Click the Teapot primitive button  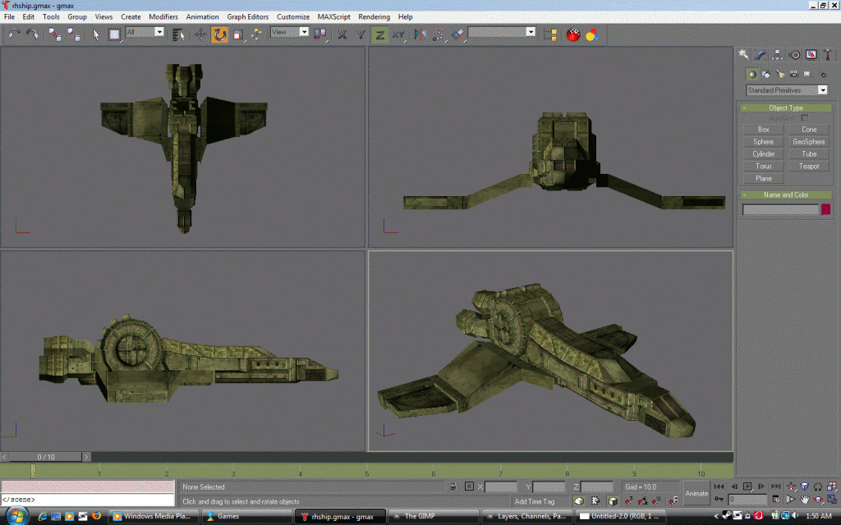809,166
